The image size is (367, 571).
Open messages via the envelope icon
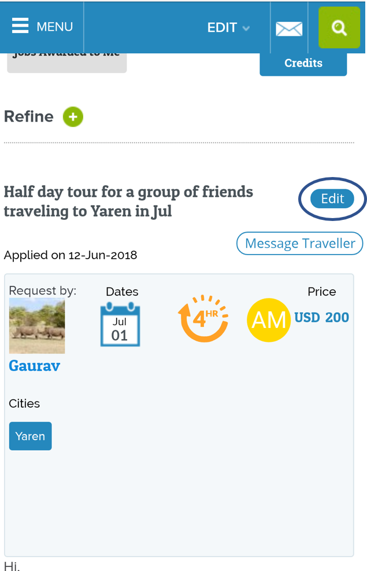coord(289,28)
